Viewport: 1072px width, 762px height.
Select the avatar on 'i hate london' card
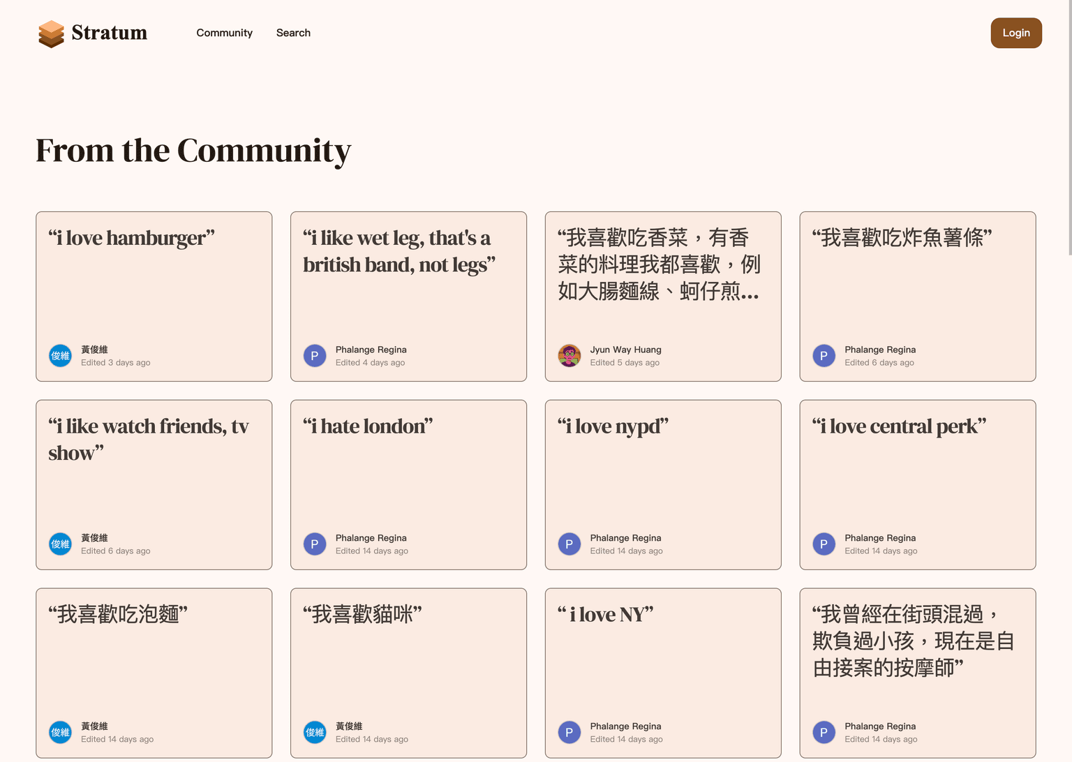click(315, 544)
